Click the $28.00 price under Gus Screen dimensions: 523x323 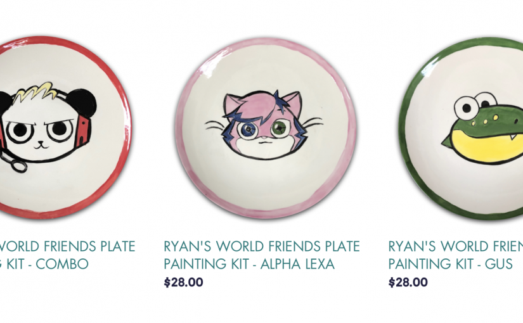coord(408,282)
